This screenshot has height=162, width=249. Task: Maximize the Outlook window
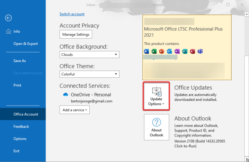(228, 5)
